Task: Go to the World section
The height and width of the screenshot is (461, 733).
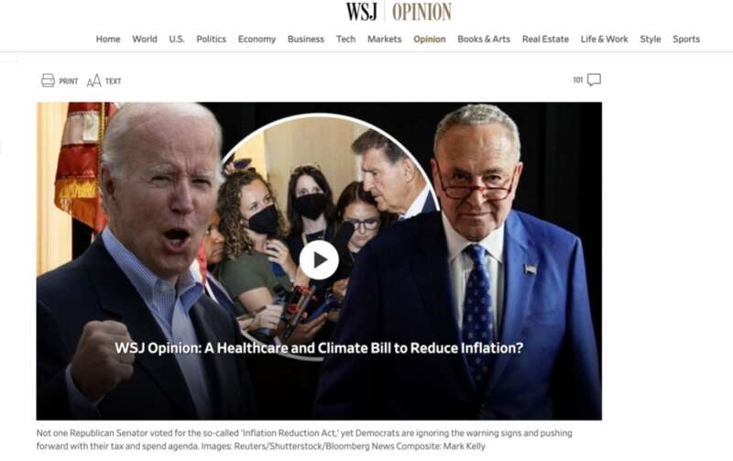Action: pos(145,39)
